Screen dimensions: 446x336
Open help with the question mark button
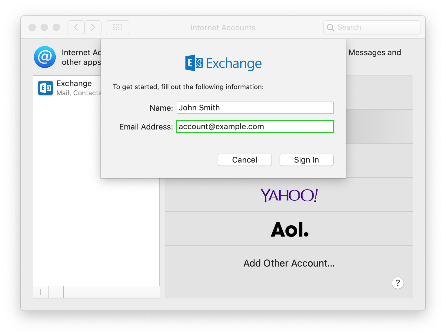click(x=398, y=283)
